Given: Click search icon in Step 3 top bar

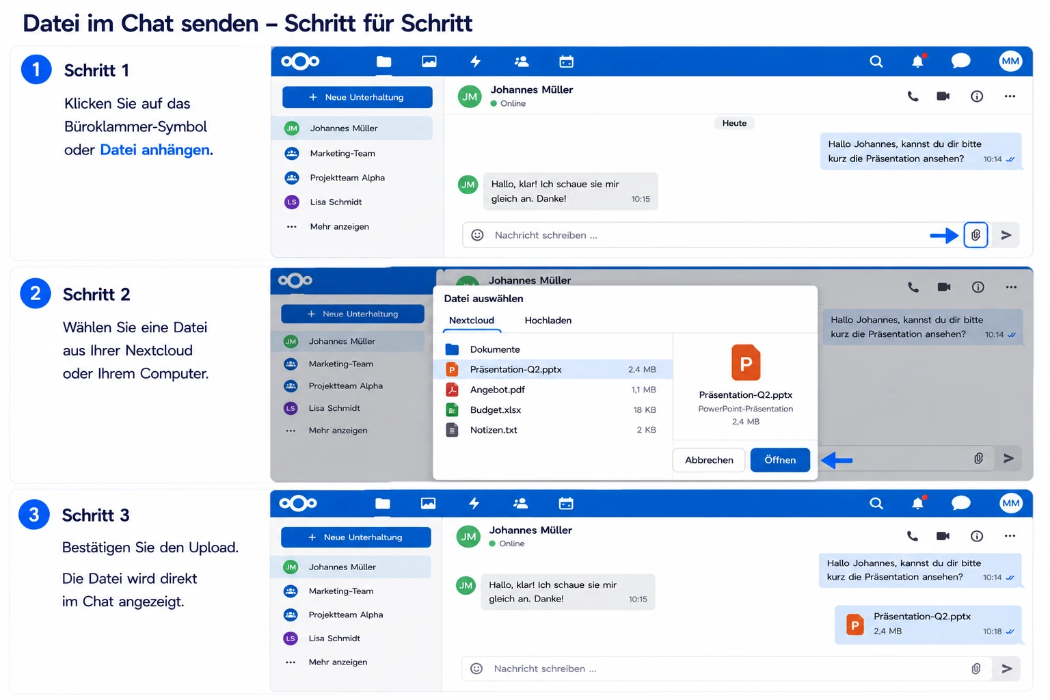Looking at the screenshot, I should pos(876,504).
